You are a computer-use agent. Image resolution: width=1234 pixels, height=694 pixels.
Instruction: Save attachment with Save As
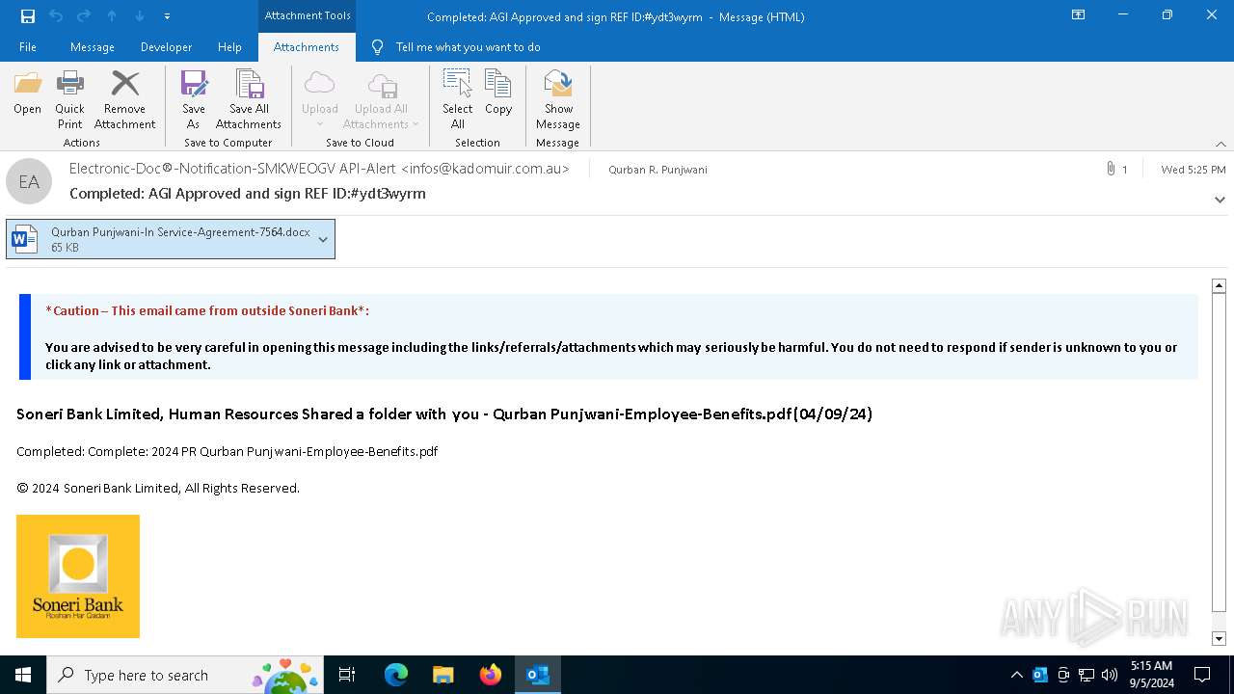(194, 99)
